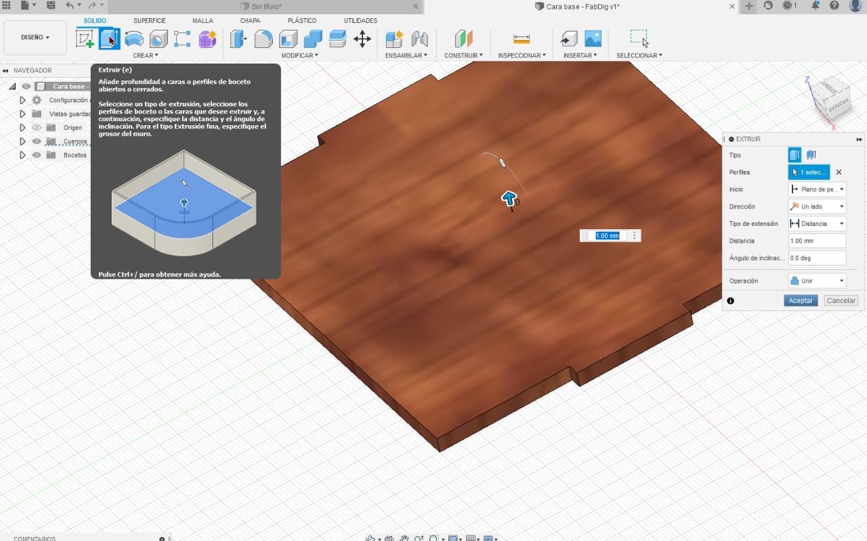Screen dimensions: 867x541
Task: Switch to the SUPERFICIE tab
Action: pyautogui.click(x=149, y=21)
